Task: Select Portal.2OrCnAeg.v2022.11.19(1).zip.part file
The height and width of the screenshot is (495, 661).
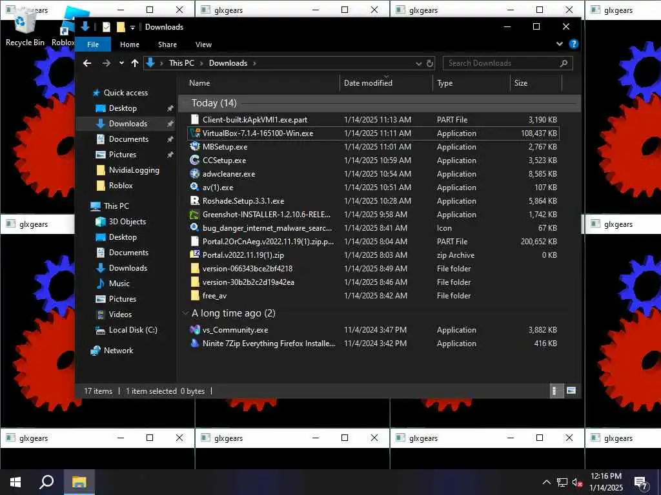Action: (x=268, y=242)
